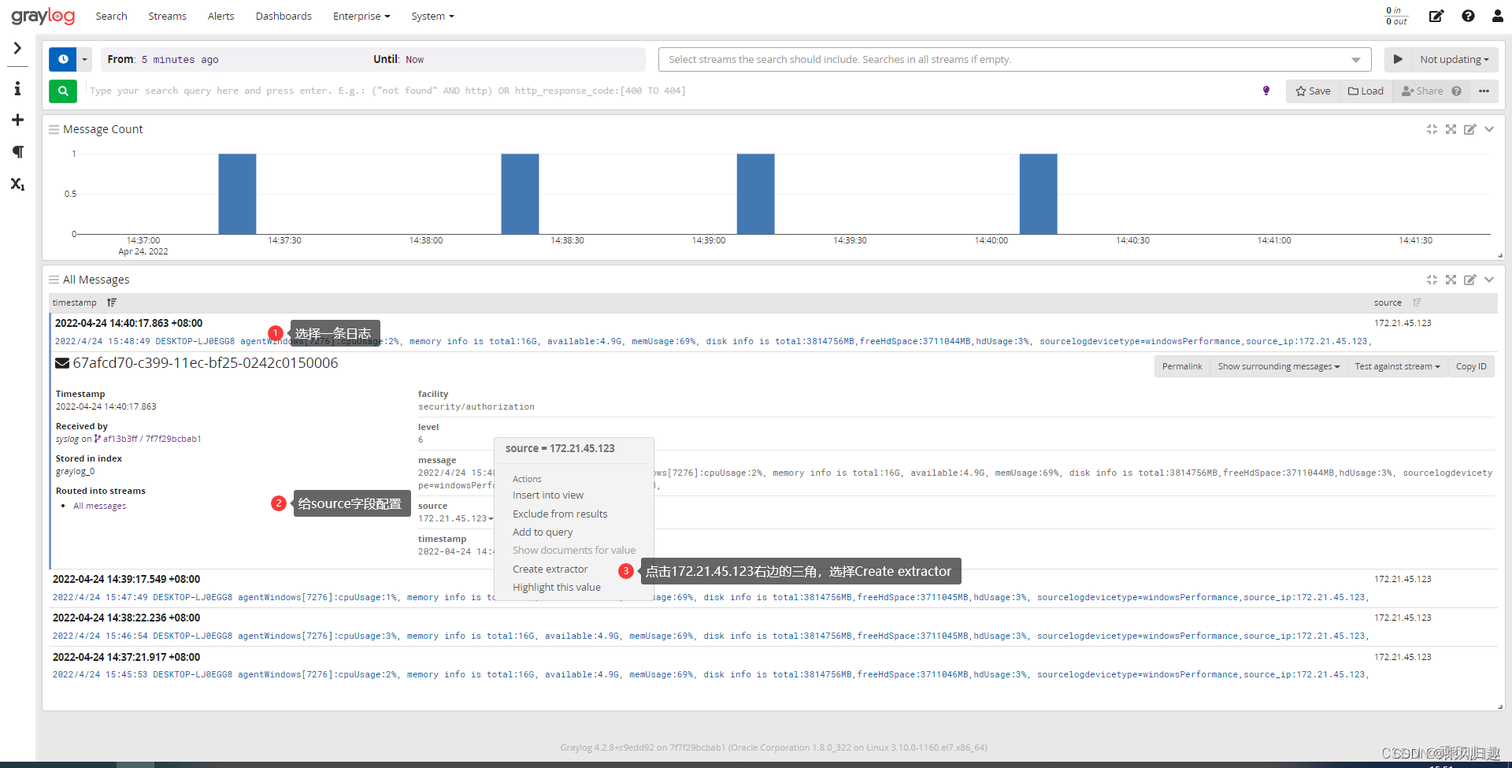The width and height of the screenshot is (1512, 768).
Task: Open the view description sidebar icon
Action: [x=17, y=89]
